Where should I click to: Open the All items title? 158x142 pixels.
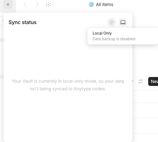[x=105, y=4]
